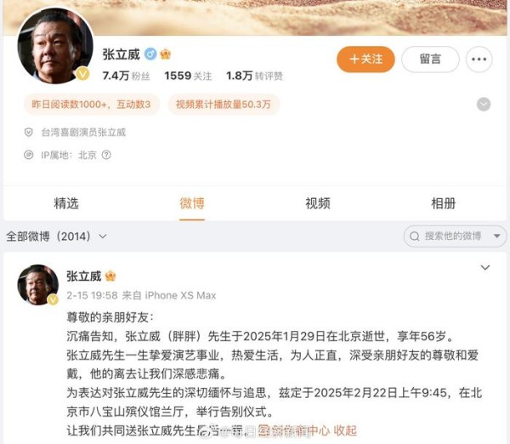Image resolution: width=510 pixels, height=444 pixels.
Task: Click the male gender icon beside 张立威
Action: [150, 54]
